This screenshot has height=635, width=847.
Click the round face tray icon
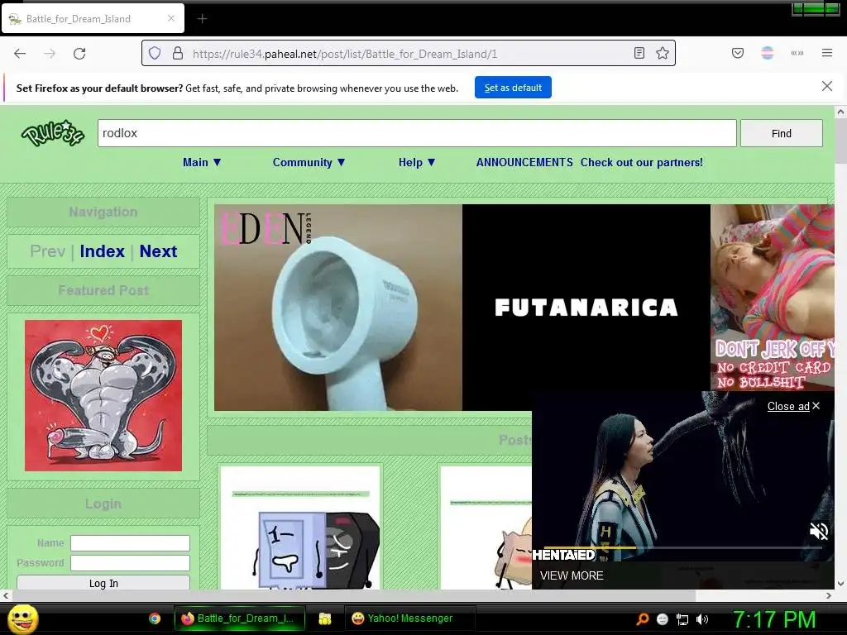[663, 619]
